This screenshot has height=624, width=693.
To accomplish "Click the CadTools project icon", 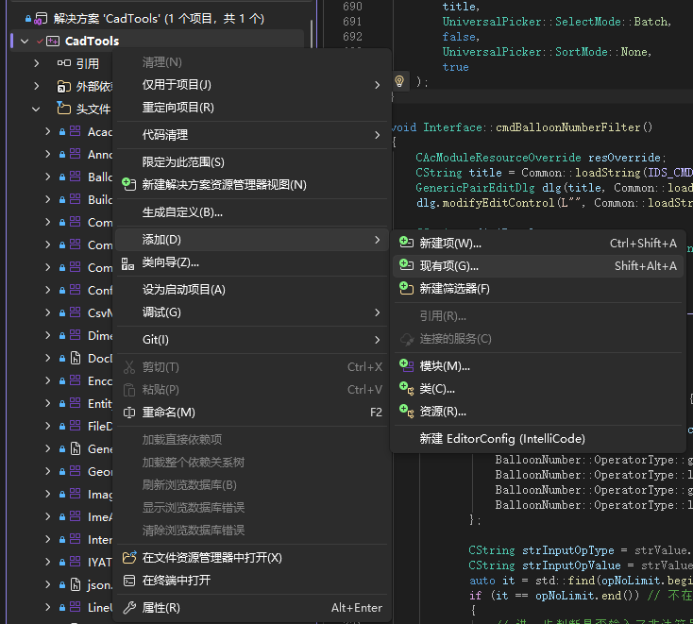I will (53, 42).
